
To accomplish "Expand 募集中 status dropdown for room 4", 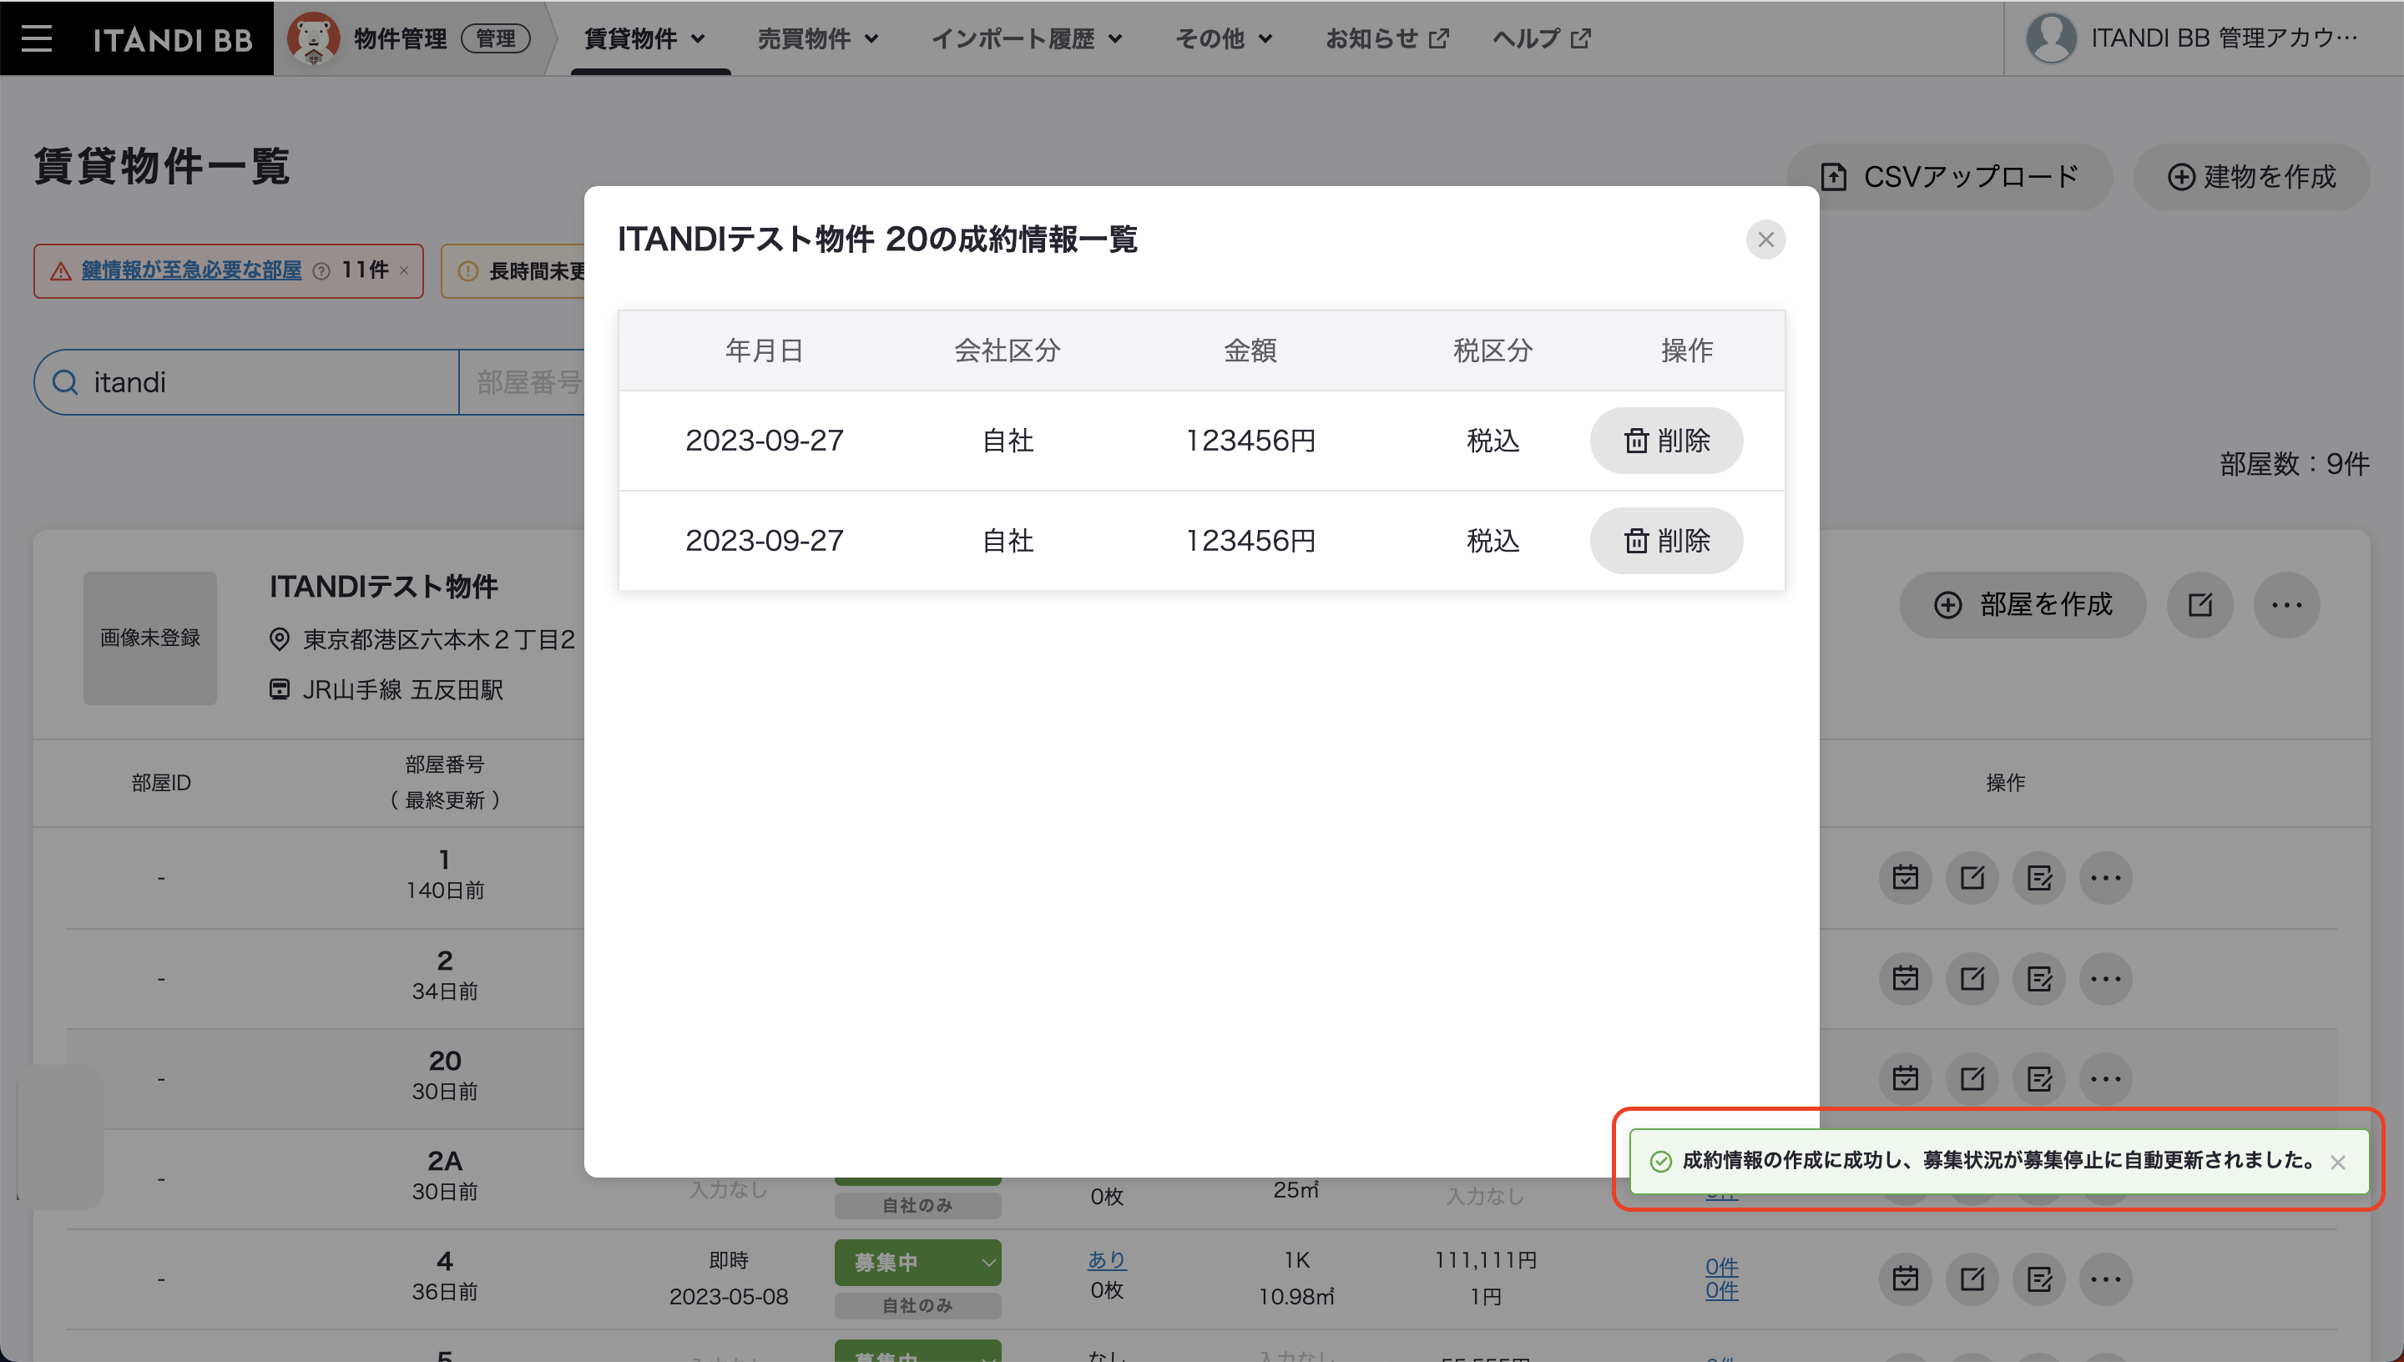I will pos(917,1263).
